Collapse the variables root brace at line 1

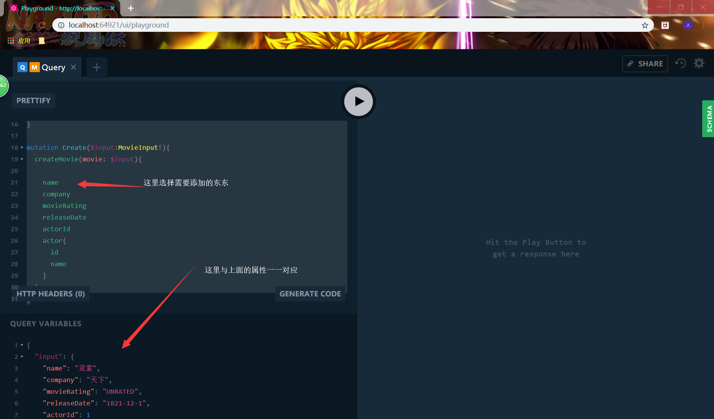[22, 345]
